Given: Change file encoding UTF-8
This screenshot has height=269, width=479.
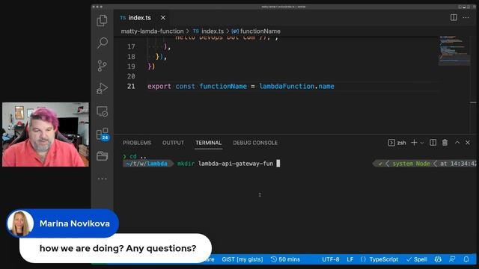Looking at the screenshot, I should (x=331, y=259).
